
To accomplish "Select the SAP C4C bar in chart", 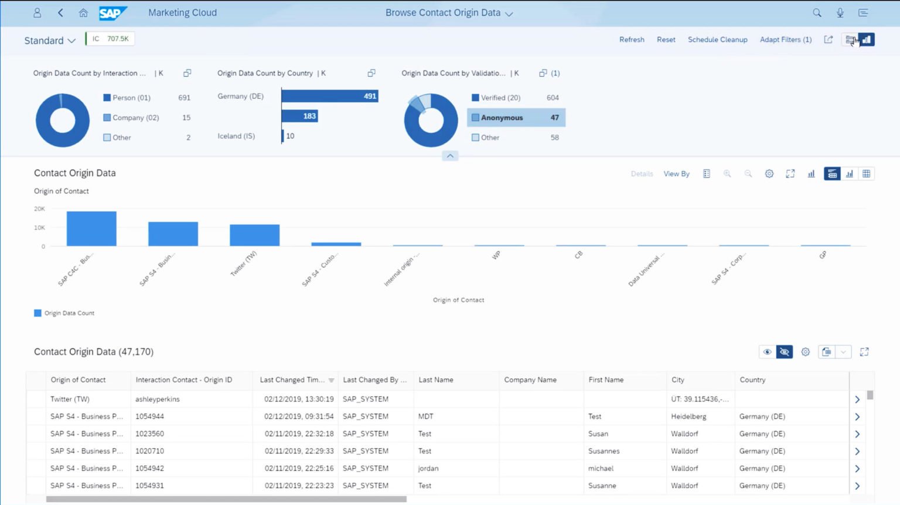I will coord(91,229).
